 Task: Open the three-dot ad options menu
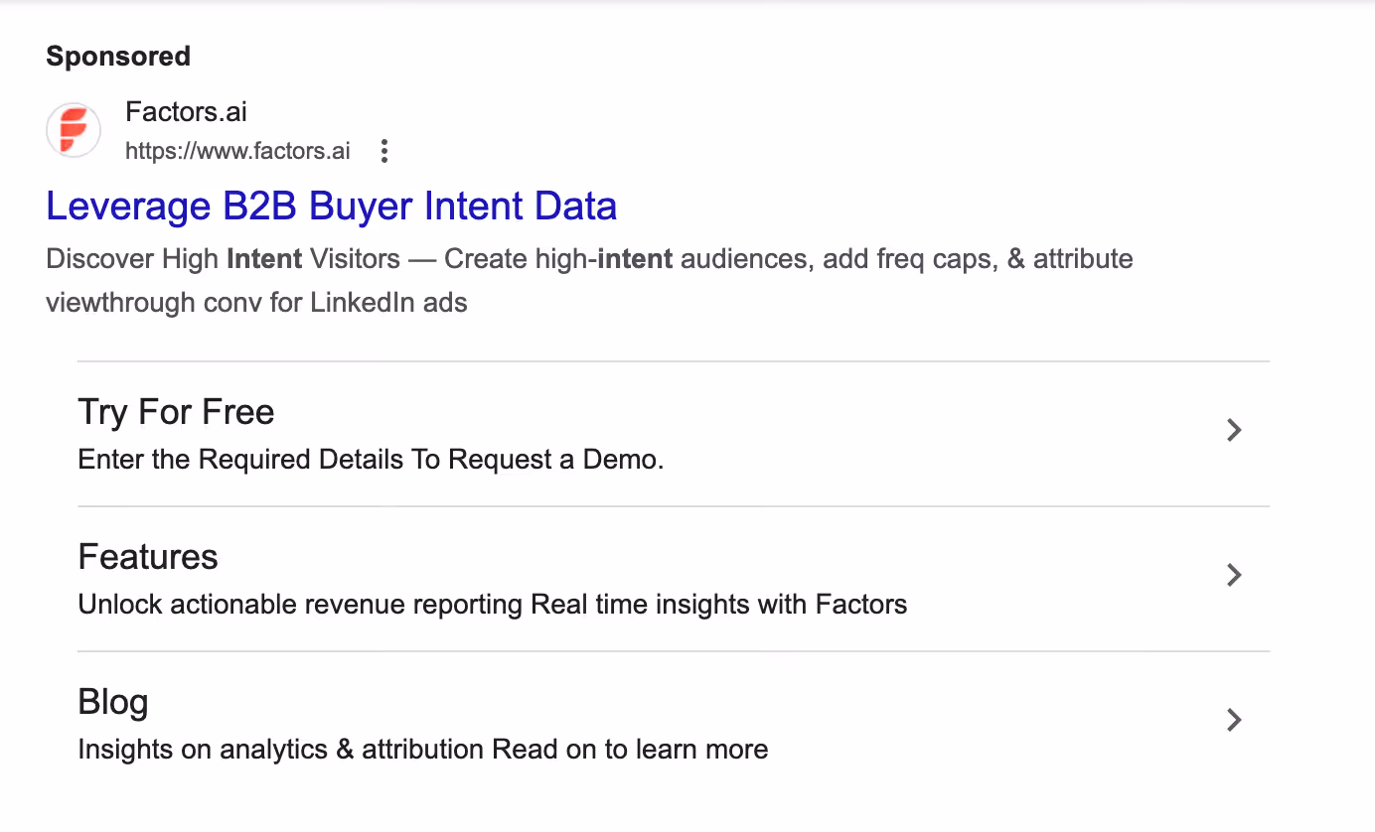click(x=384, y=152)
